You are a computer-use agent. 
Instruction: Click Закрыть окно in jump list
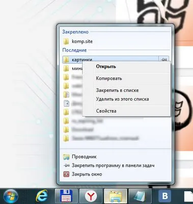[x=116, y=174]
